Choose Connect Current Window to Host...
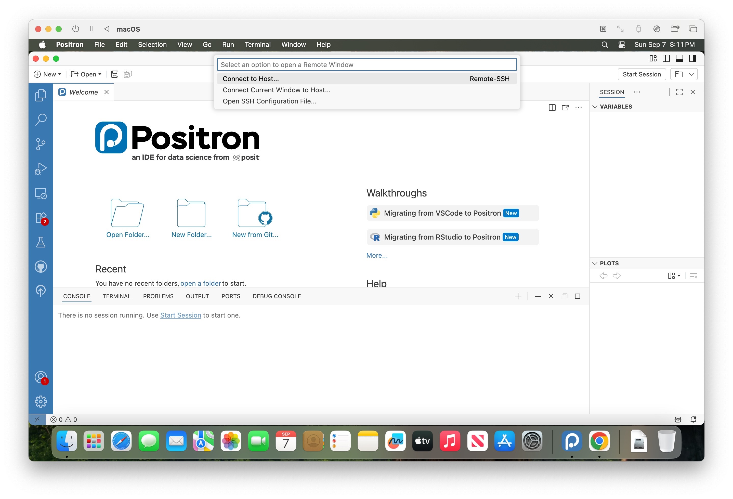The image size is (733, 499). coord(367,90)
